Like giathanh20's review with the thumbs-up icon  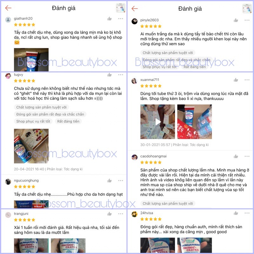pyautogui.click(x=110, y=19)
